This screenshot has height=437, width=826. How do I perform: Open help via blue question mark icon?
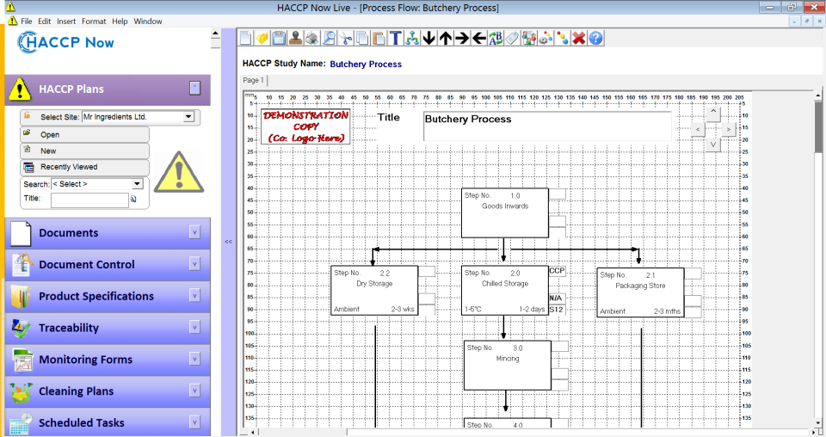pos(595,38)
